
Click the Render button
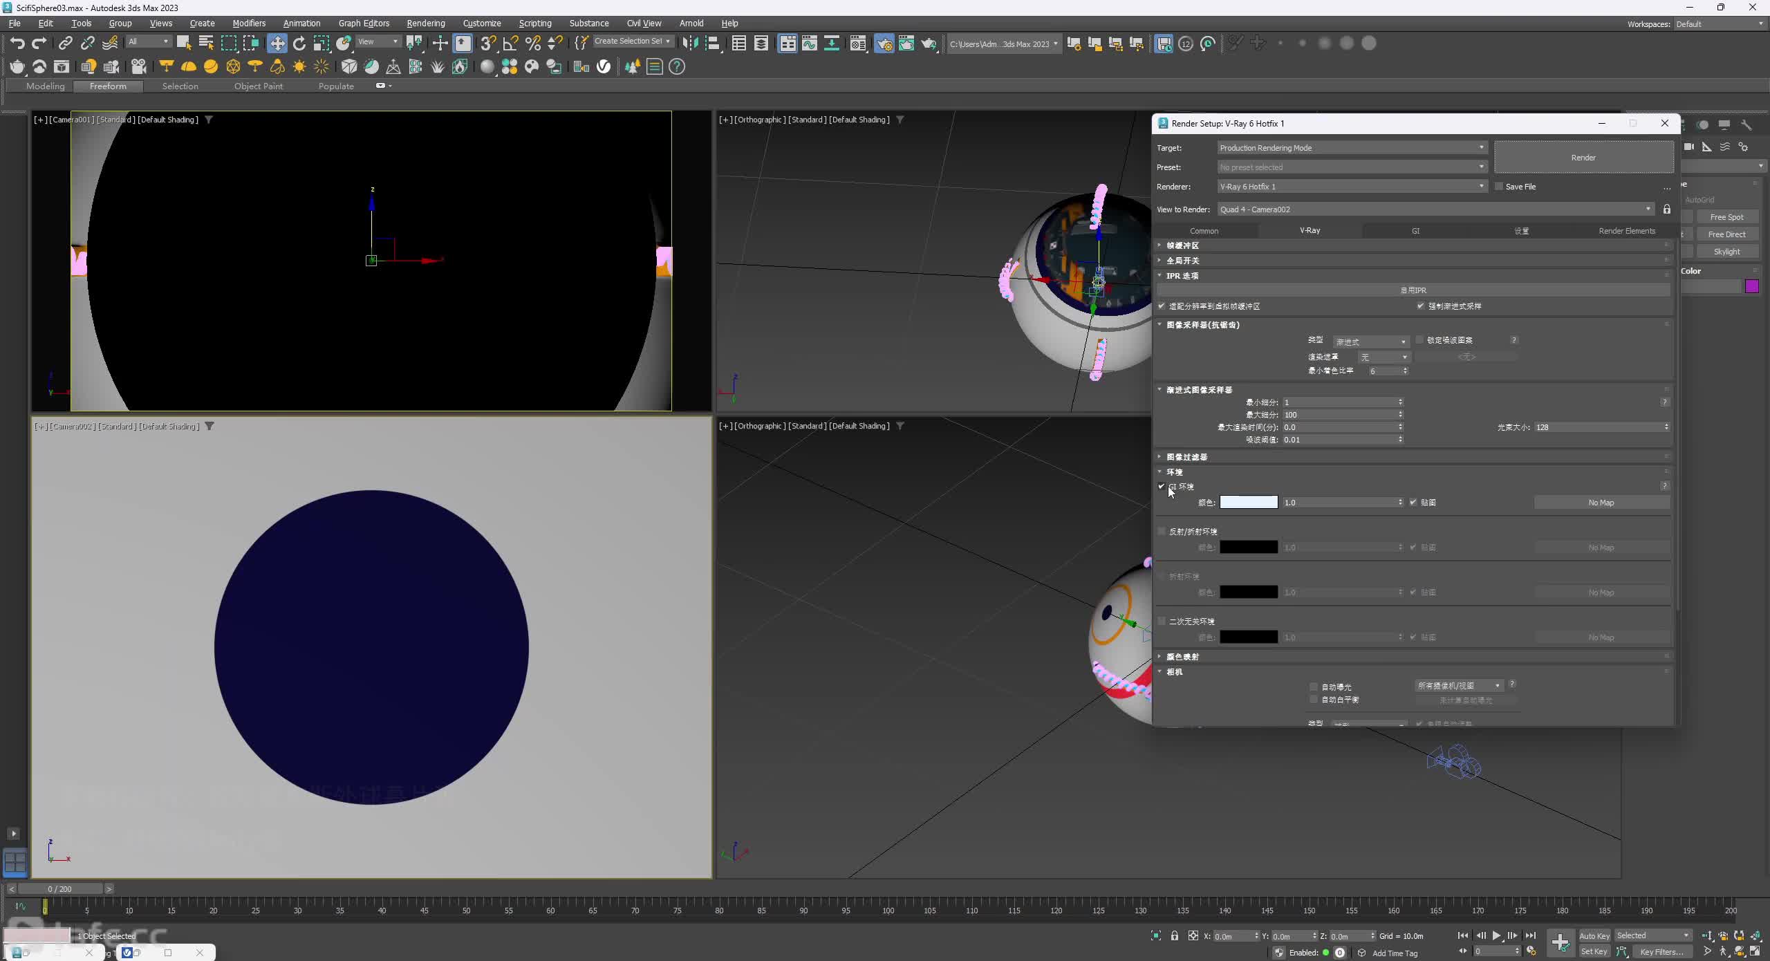tap(1583, 157)
